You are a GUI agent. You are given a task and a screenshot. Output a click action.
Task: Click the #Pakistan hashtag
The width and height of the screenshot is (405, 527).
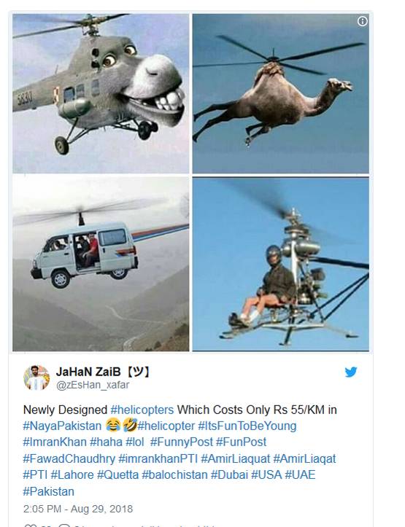48,491
